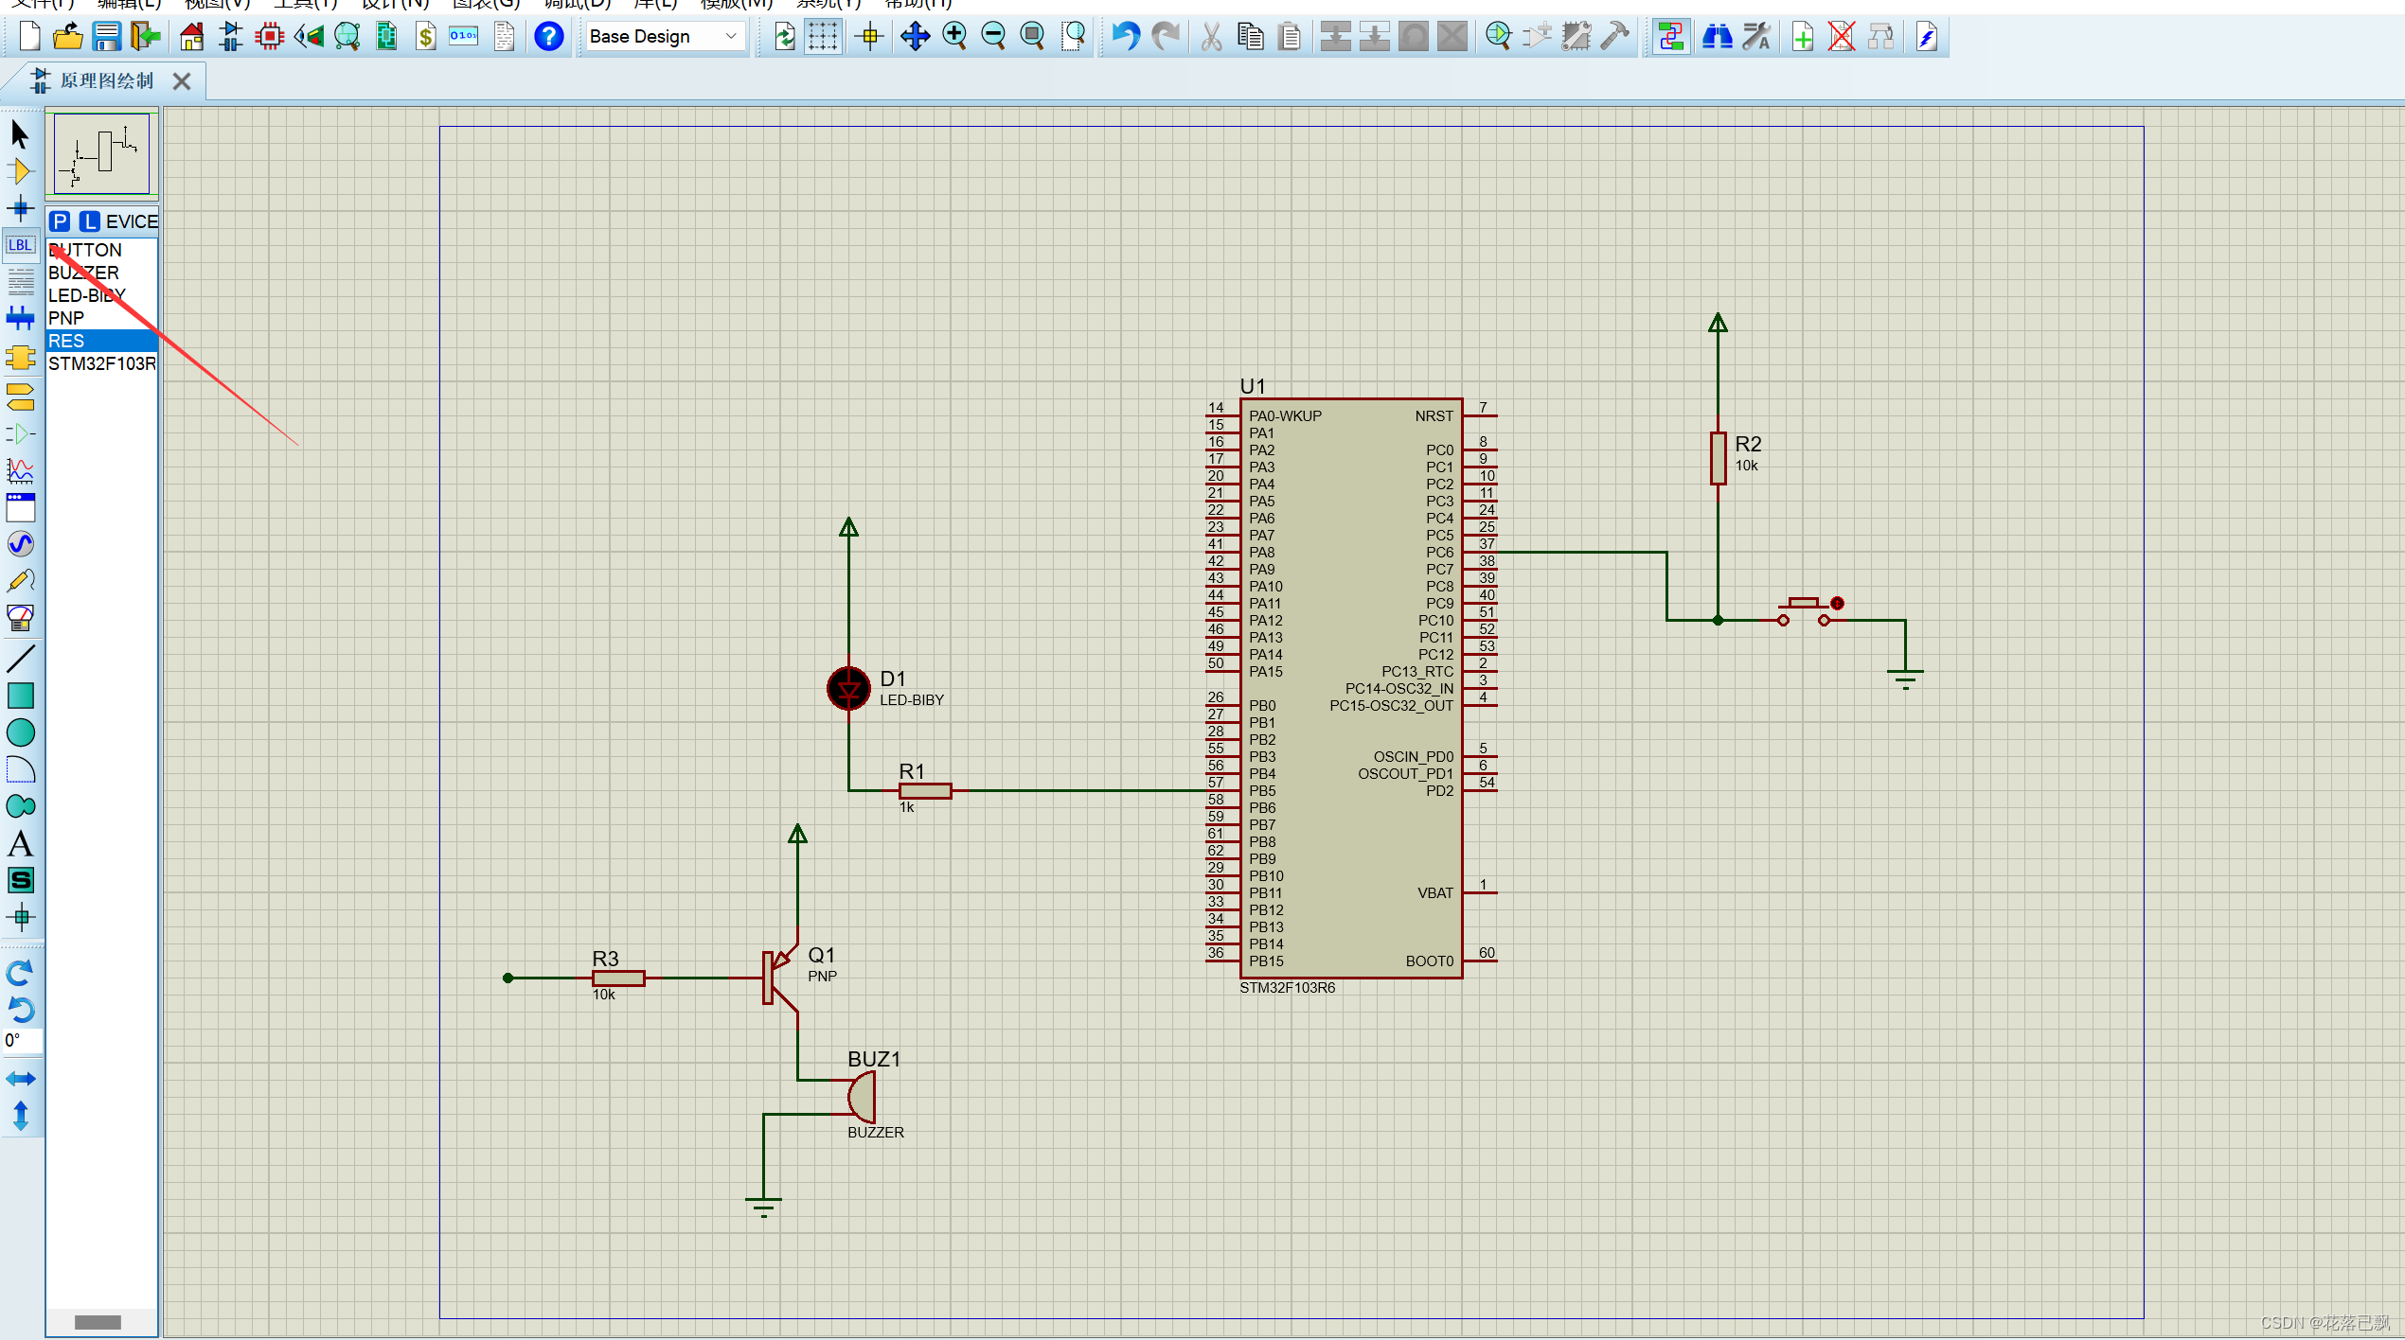2405x1340 pixels.
Task: Click the P pick devices button
Action: 60,221
